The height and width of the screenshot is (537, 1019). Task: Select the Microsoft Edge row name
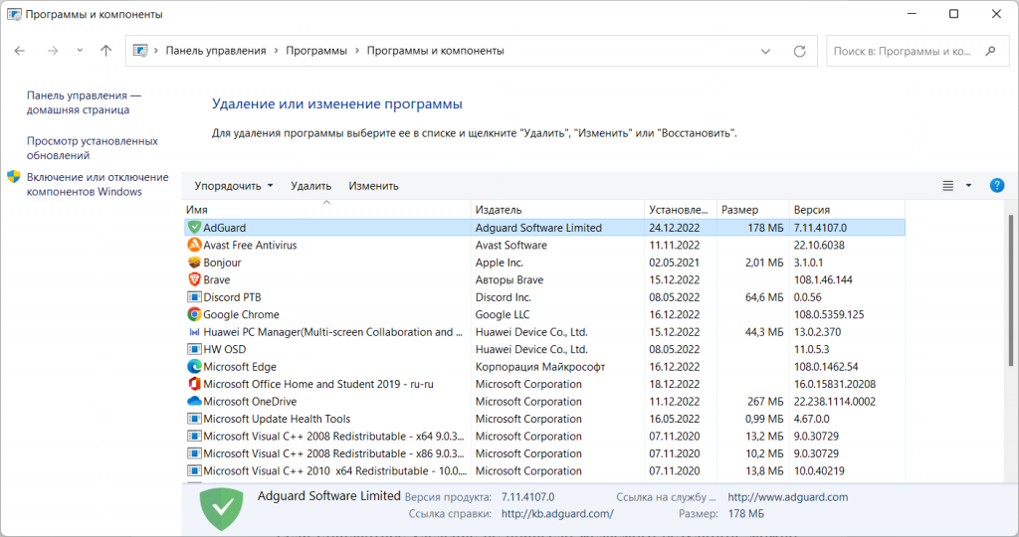tap(240, 367)
